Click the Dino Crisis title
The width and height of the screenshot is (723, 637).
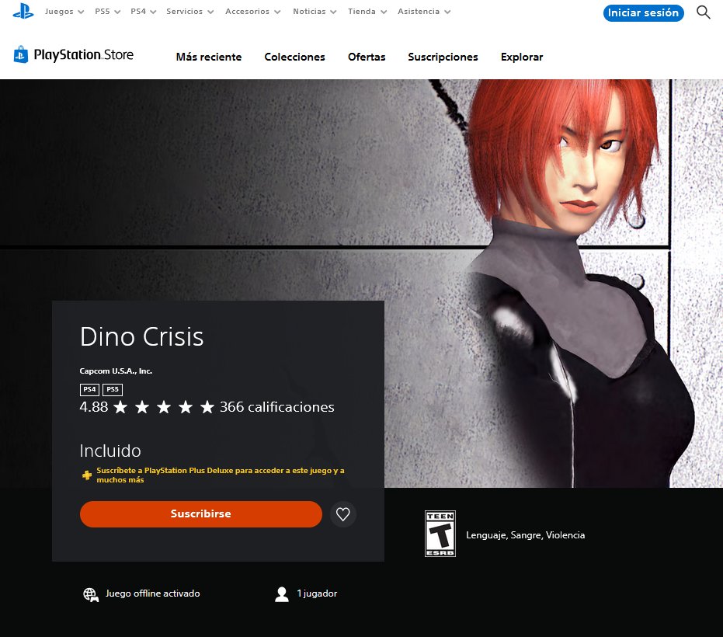tap(141, 336)
